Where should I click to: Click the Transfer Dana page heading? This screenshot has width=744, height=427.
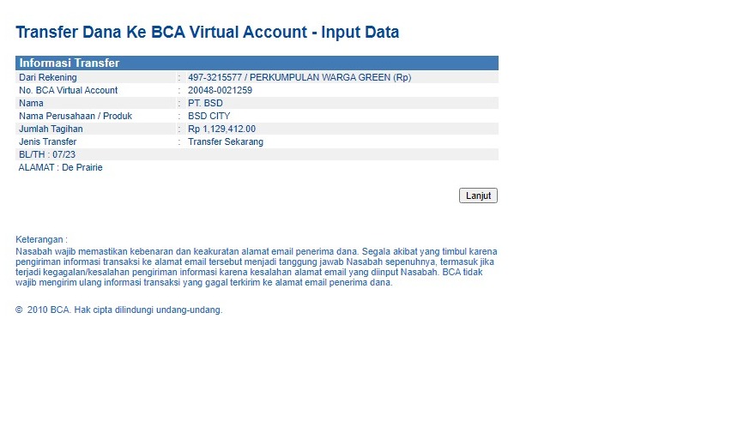(x=207, y=33)
